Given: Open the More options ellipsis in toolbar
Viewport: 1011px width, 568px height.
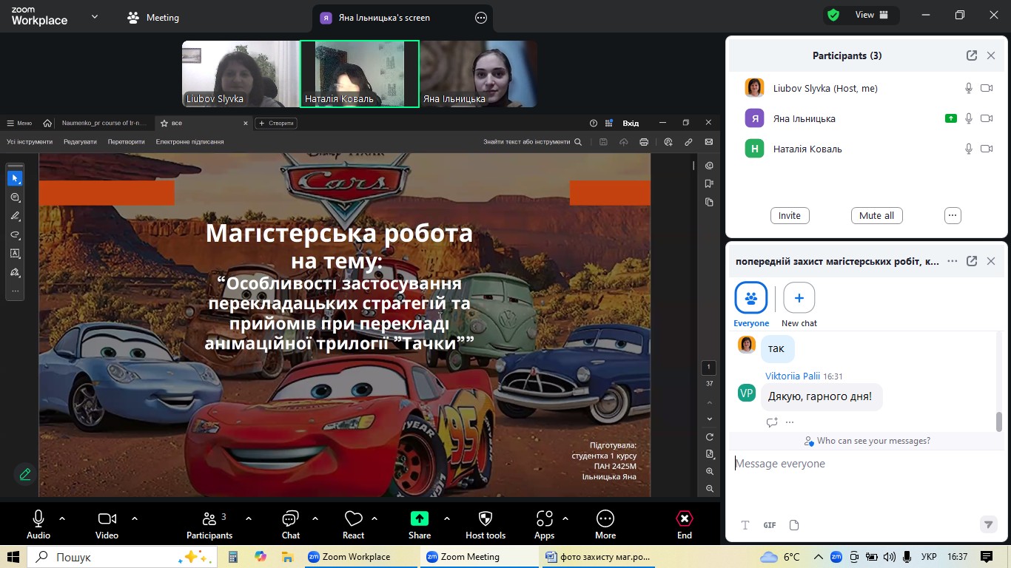Looking at the screenshot, I should point(605,524).
